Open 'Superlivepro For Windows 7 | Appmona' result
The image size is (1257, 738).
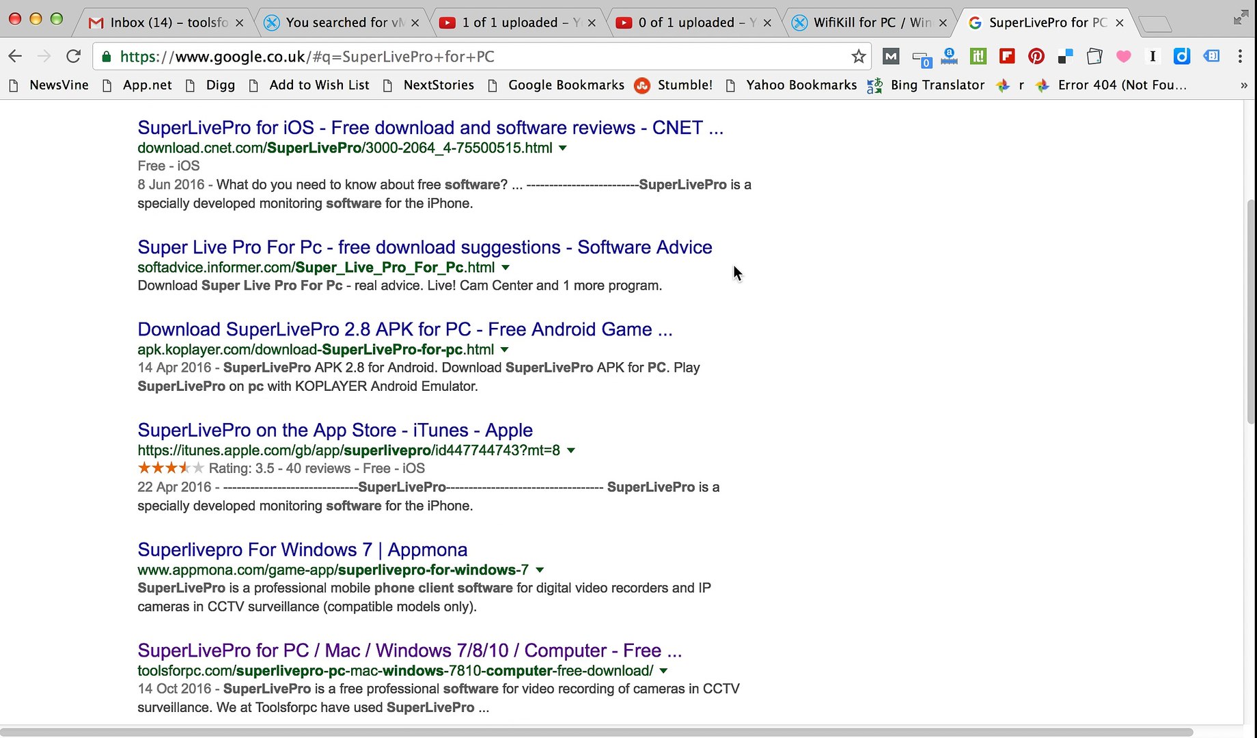pos(303,550)
